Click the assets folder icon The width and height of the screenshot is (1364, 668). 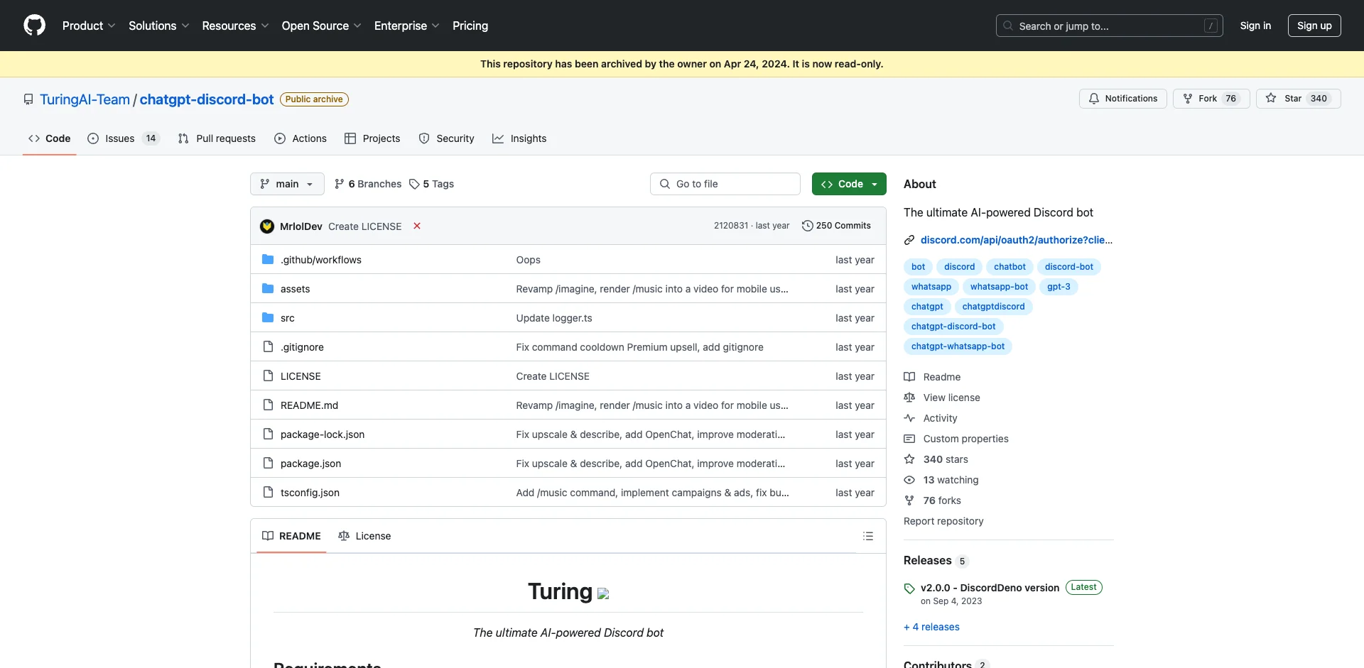coord(268,289)
